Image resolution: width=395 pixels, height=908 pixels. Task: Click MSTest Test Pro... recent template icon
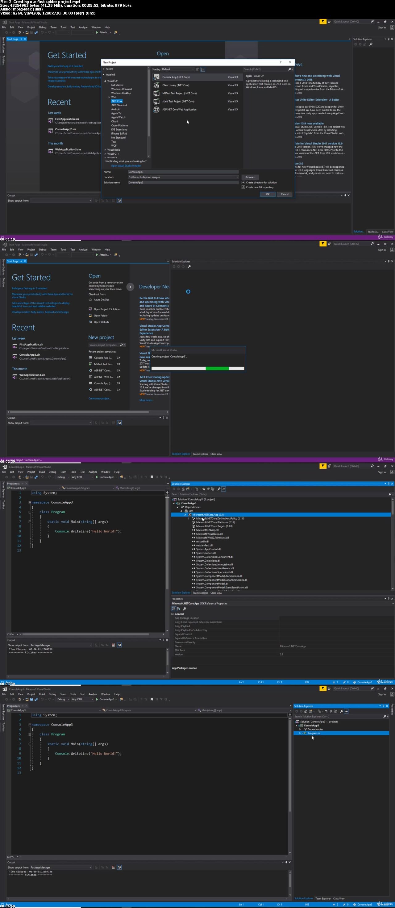pyautogui.click(x=90, y=364)
